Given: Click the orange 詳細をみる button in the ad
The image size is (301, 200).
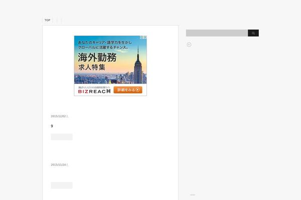Looking at the screenshot, I should coord(128,90).
